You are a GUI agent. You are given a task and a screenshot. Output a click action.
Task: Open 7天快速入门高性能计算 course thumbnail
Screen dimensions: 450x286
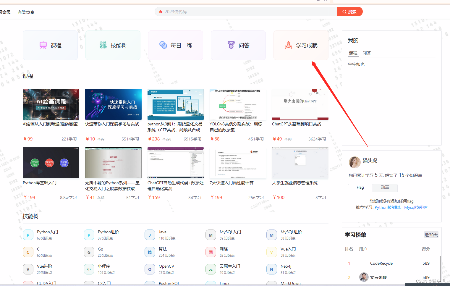(x=238, y=163)
